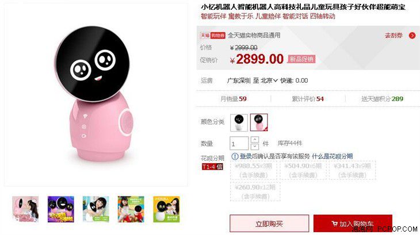The height and width of the screenshot is (235, 420).
Task: Open the 累计评价 54 reviews tab
Action: tap(307, 99)
